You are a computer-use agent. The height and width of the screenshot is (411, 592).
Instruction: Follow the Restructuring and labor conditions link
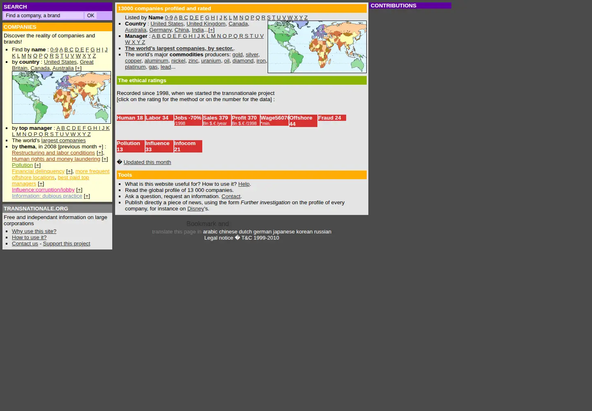click(53, 153)
